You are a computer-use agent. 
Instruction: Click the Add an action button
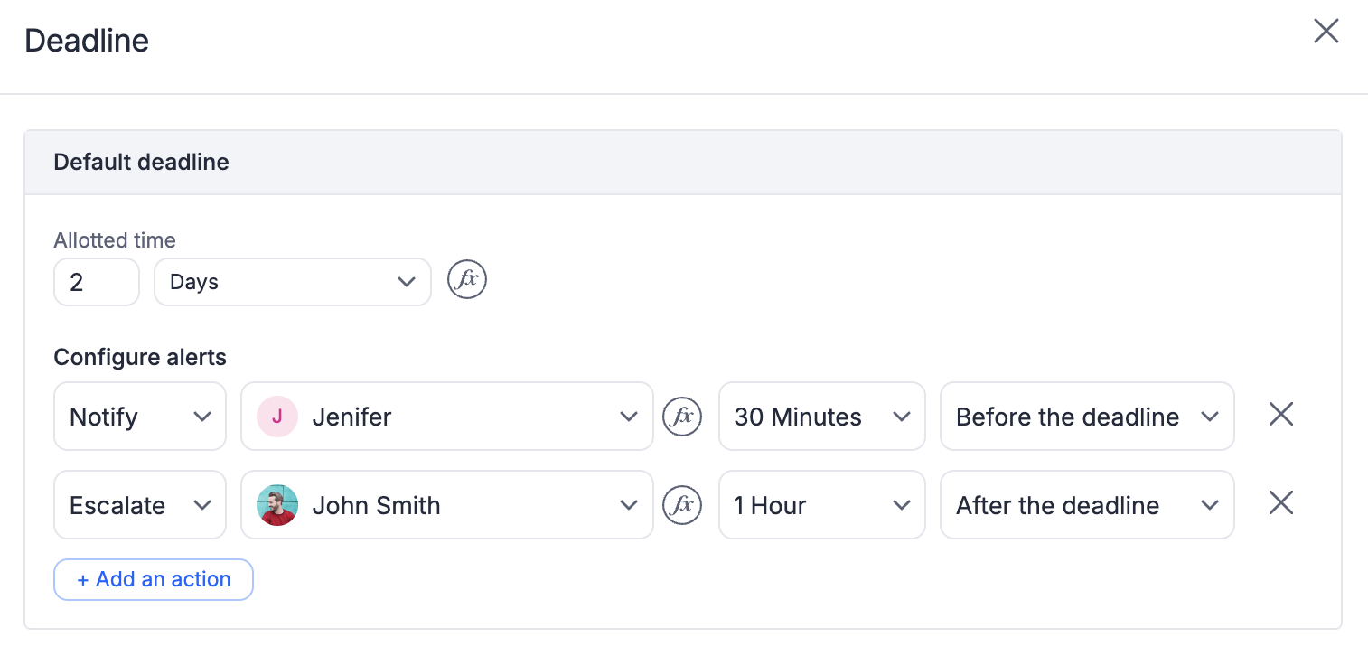coord(154,579)
